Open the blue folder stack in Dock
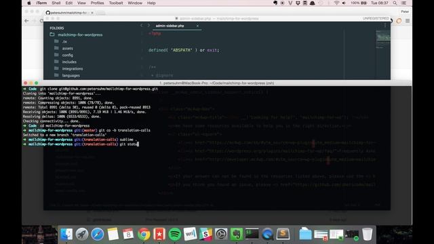Screen dimensions: 434x244 (x=305, y=234)
